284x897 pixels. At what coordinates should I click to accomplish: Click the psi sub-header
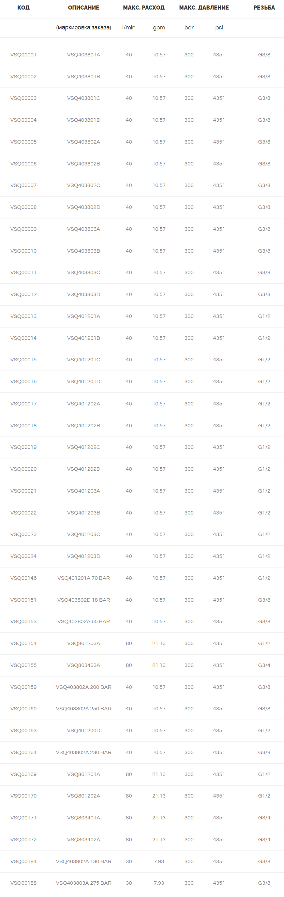coord(219,27)
